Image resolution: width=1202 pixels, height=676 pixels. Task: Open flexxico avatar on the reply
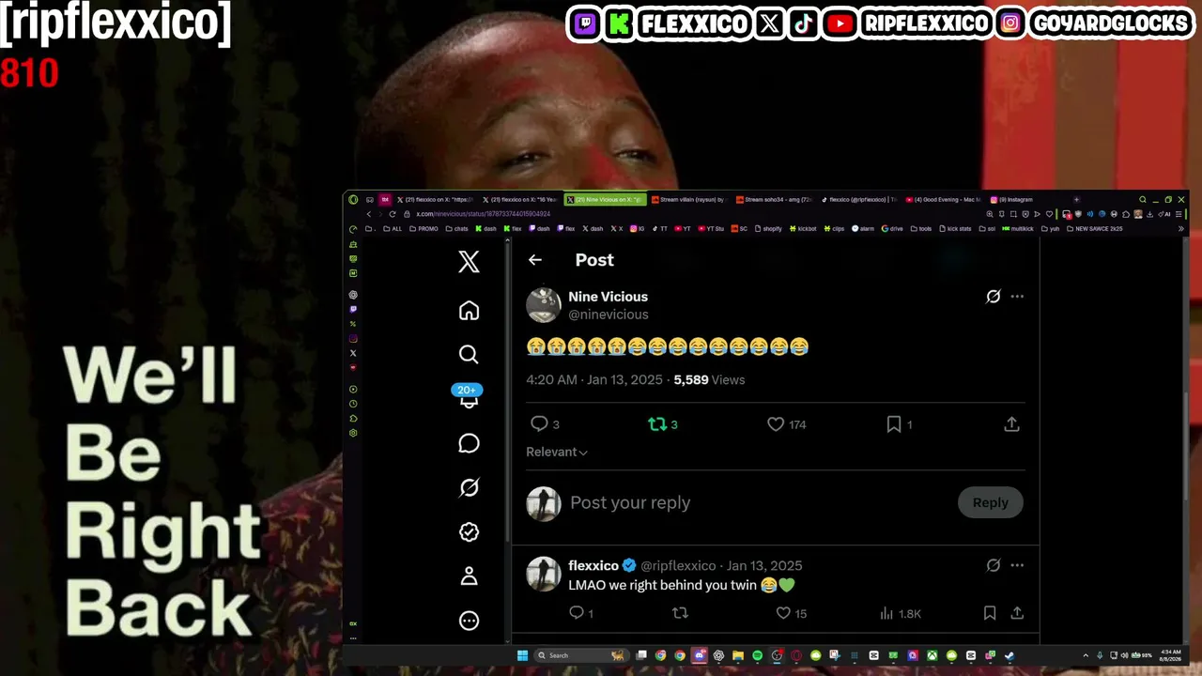544,574
